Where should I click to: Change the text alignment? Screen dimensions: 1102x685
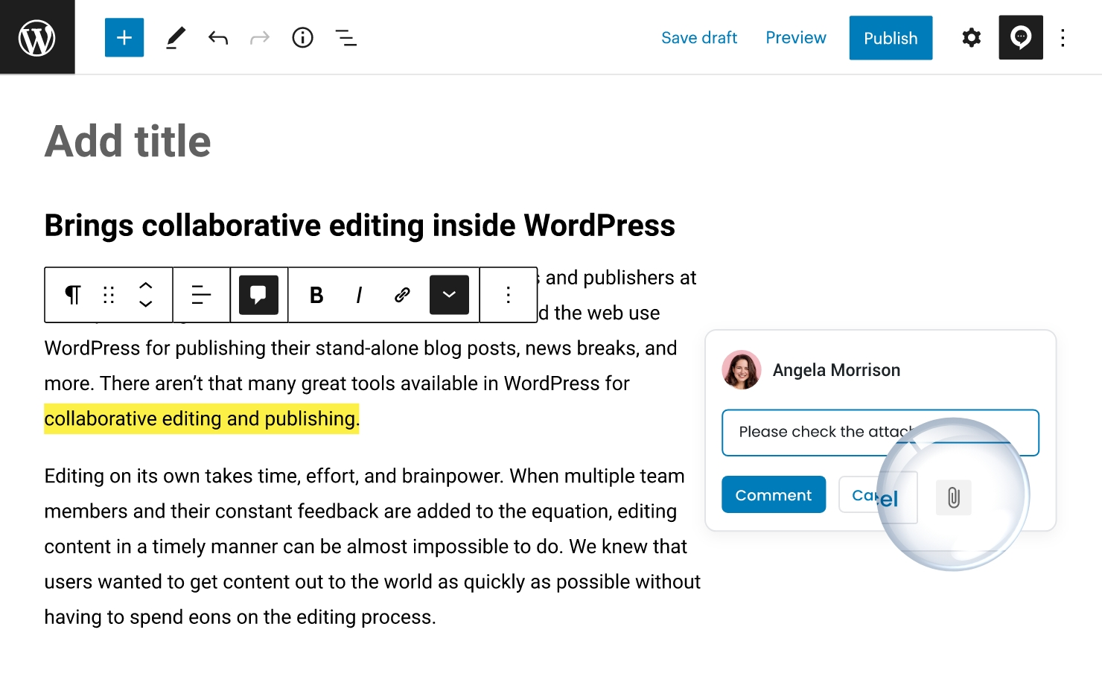pos(201,295)
